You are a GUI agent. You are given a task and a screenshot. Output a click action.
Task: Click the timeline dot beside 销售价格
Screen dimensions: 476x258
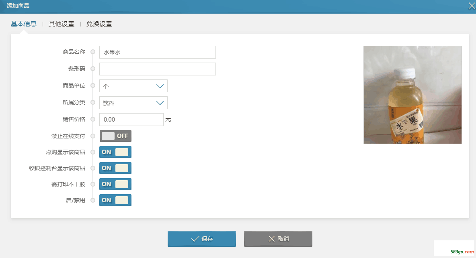coord(93,119)
